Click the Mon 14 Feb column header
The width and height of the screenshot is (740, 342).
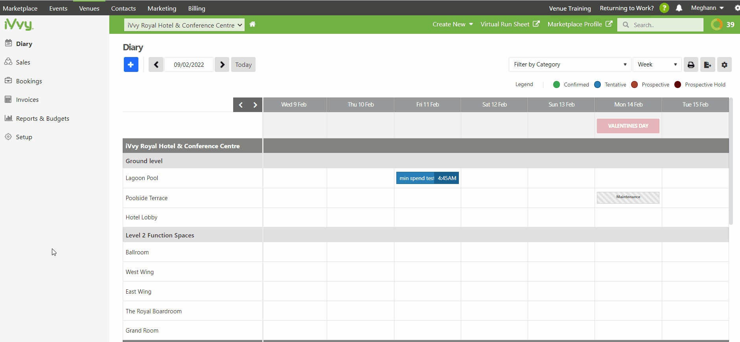[x=628, y=105]
